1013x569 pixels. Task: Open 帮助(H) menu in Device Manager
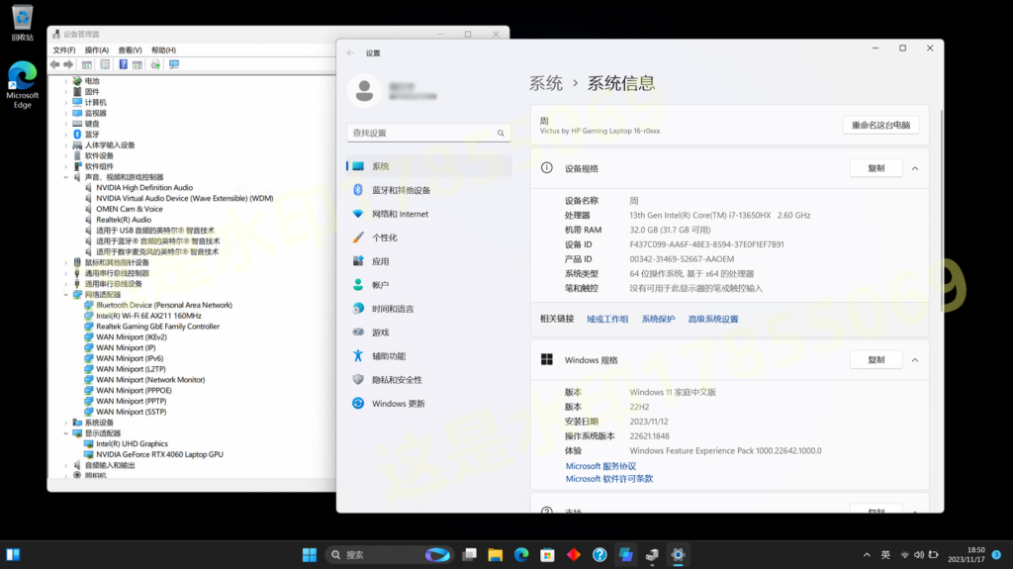click(163, 50)
